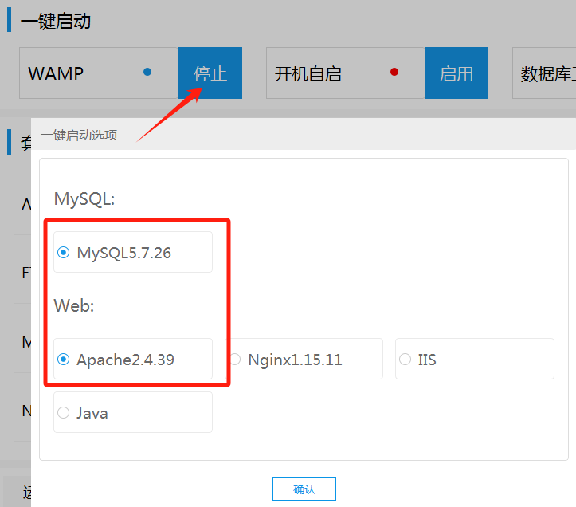Click the MySQL: section label
The width and height of the screenshot is (576, 507).
click(x=84, y=199)
